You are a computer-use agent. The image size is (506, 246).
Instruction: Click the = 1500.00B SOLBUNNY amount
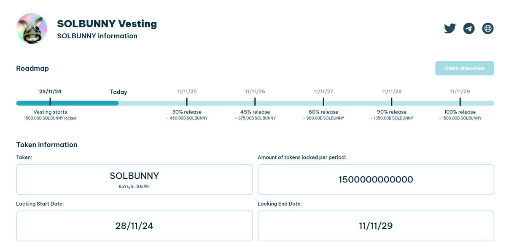460,118
